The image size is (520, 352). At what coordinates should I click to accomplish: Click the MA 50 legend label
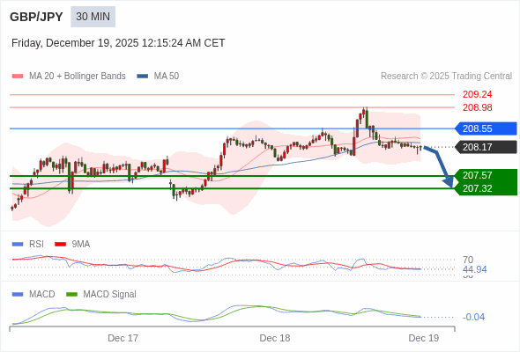167,77
